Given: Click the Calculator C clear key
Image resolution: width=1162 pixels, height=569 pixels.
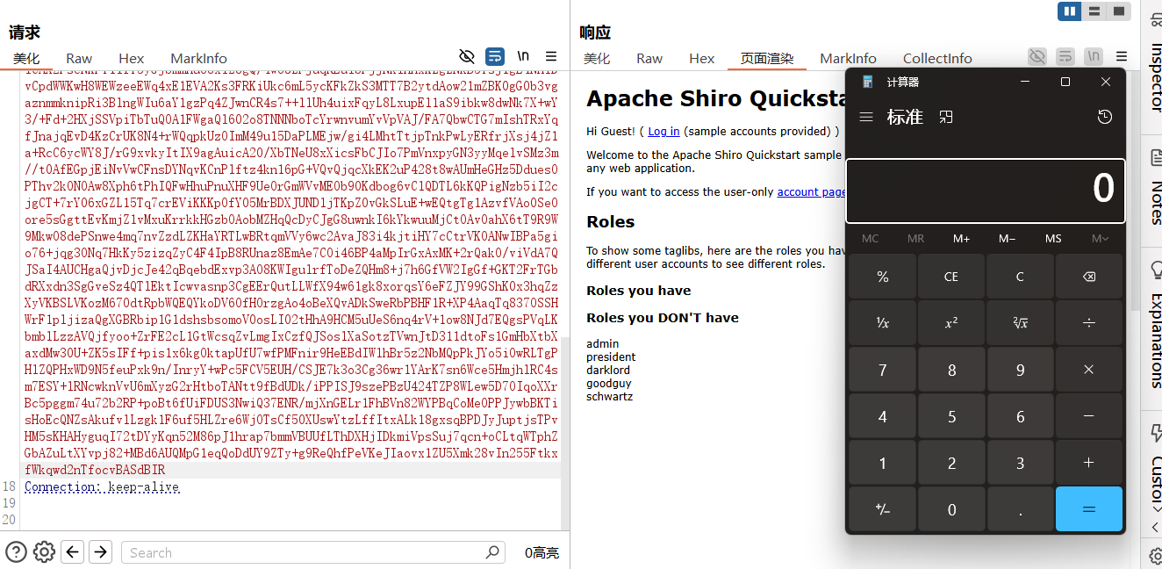Looking at the screenshot, I should coord(1020,277).
